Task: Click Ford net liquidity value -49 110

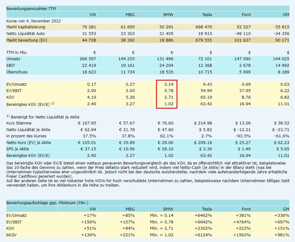Action: coord(243,33)
